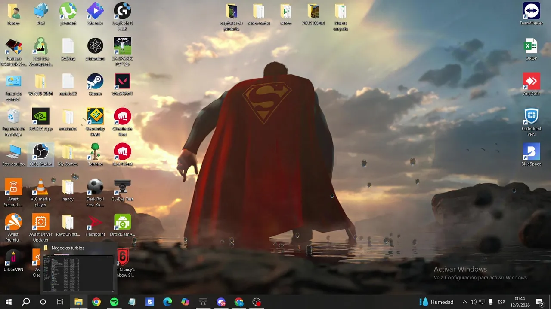Select the DroidCamApp shortcut

[x=122, y=225]
